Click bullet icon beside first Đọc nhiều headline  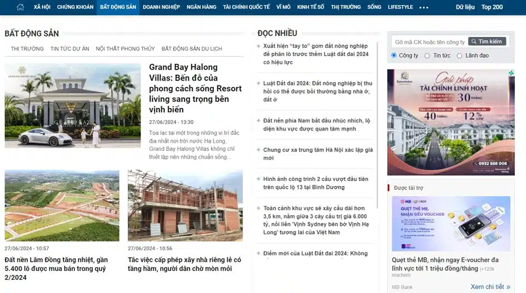(x=259, y=47)
